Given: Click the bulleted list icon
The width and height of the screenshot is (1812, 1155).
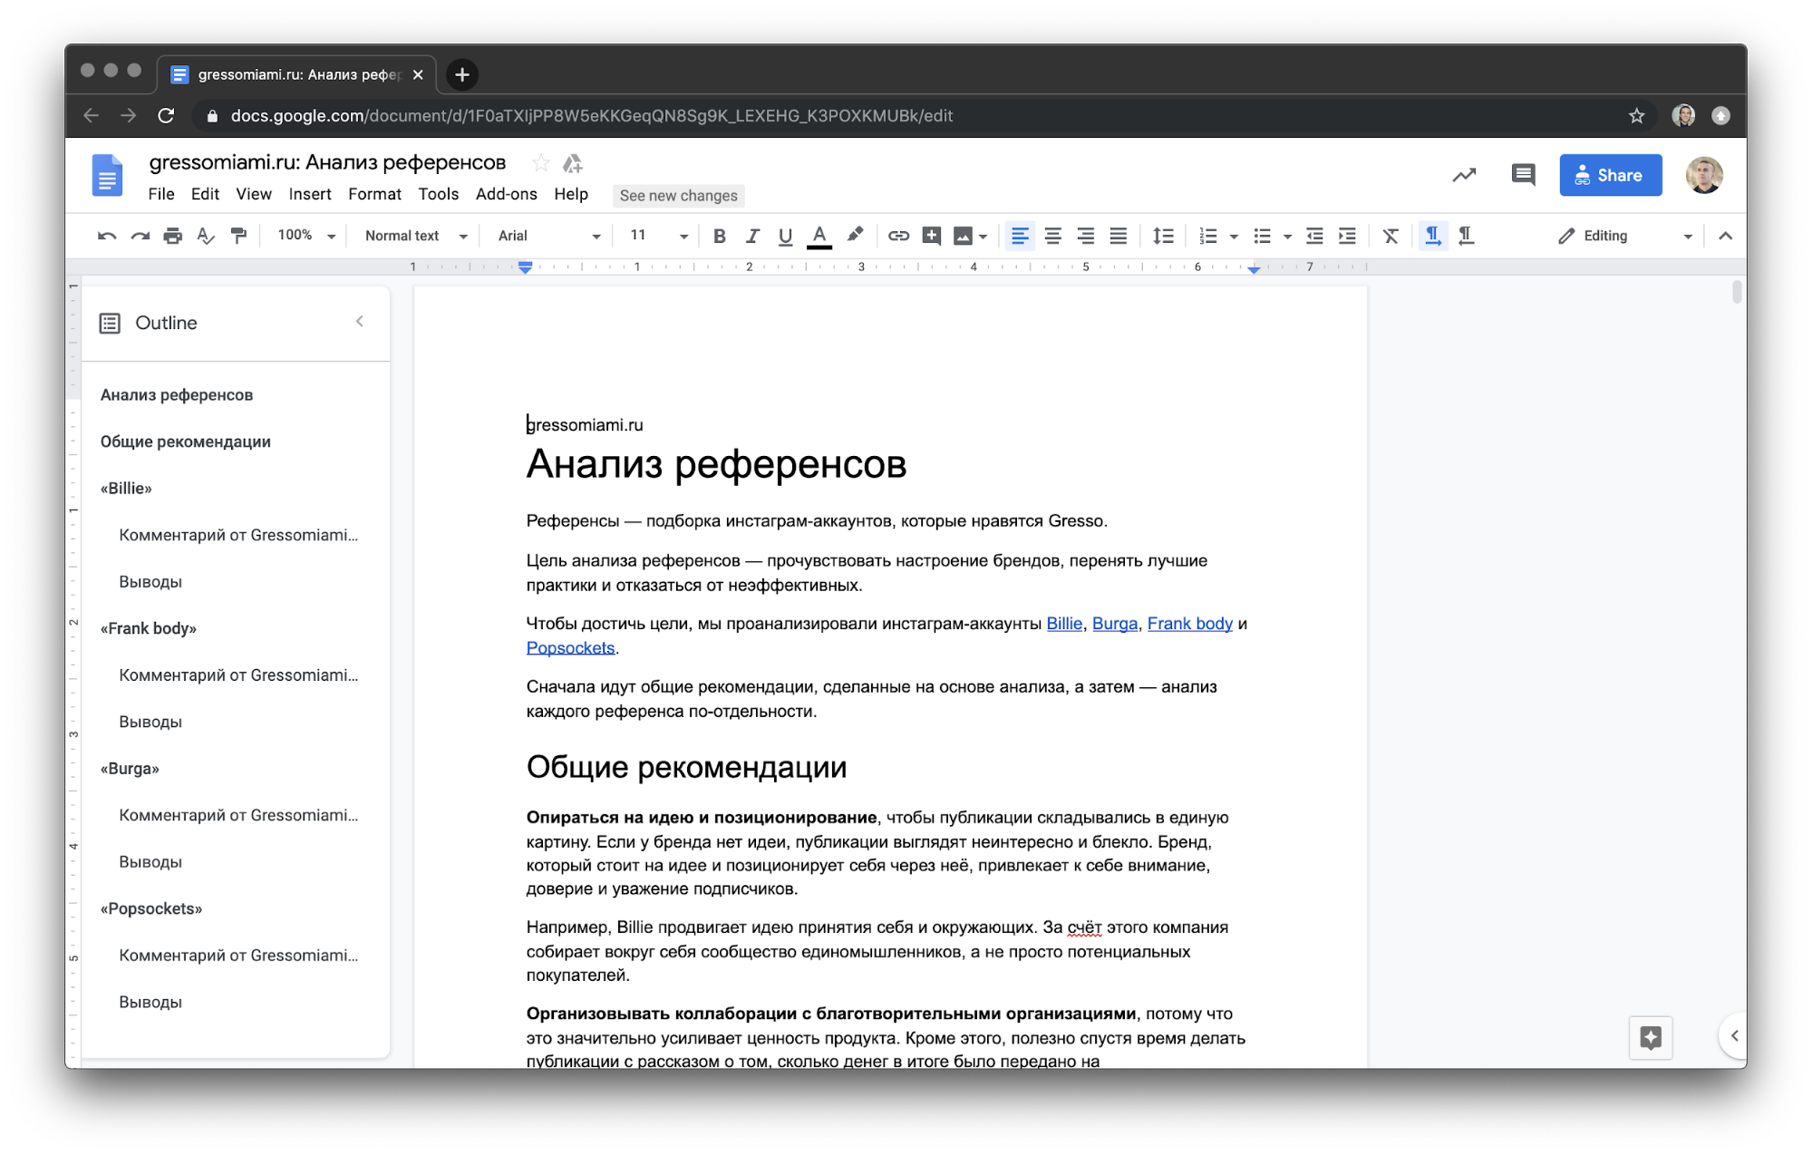Looking at the screenshot, I should pyautogui.click(x=1262, y=236).
